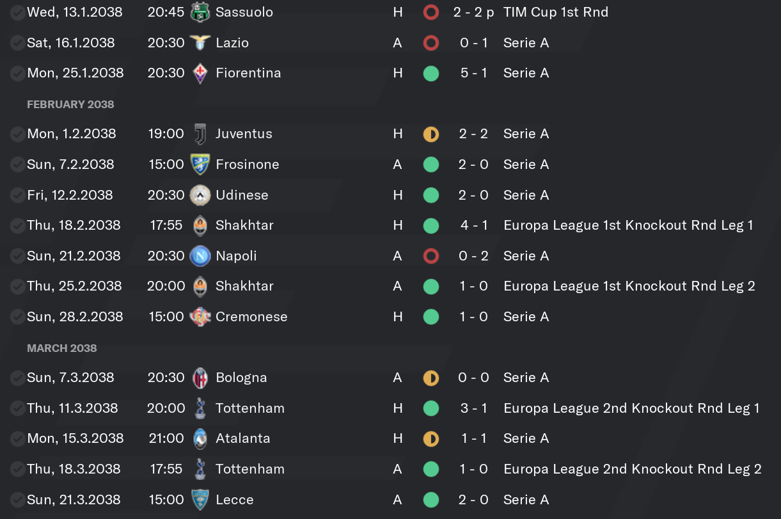The image size is (781, 519).
Task: Open the Frosinone team name link
Action: (x=248, y=164)
